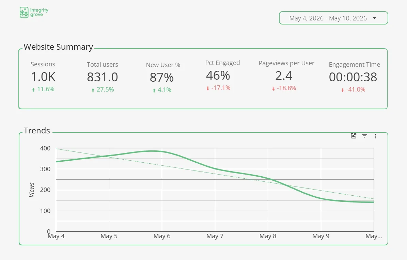Open the three-dot more options menu
The width and height of the screenshot is (407, 260).
[x=375, y=136]
